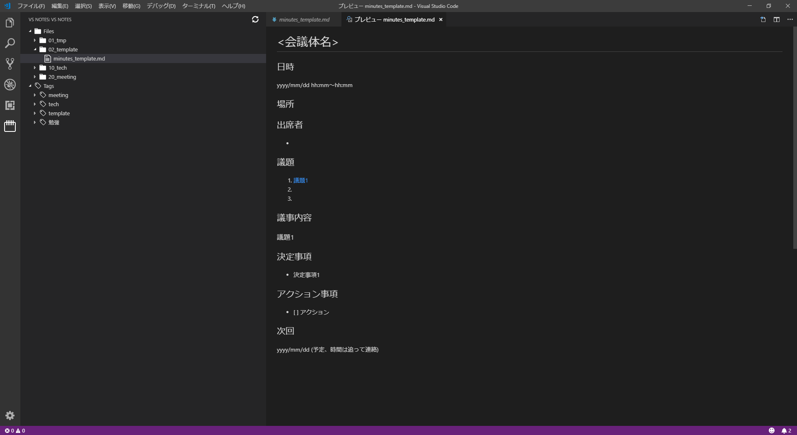This screenshot has width=797, height=435.
Task: Refresh the VS Notes tree
Action: pos(255,19)
